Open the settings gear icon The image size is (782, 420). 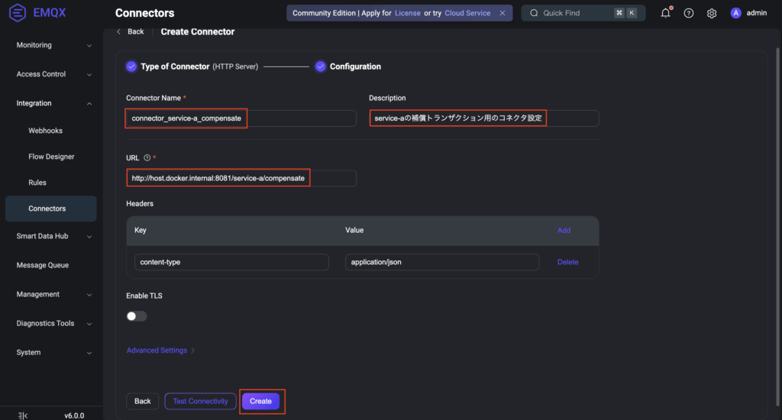pos(711,13)
